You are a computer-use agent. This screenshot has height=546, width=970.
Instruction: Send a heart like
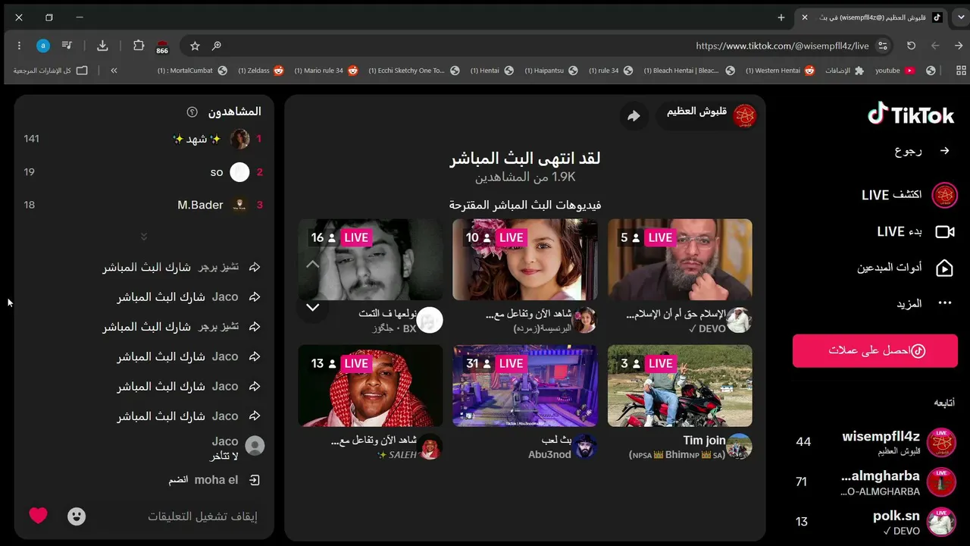coord(39,516)
